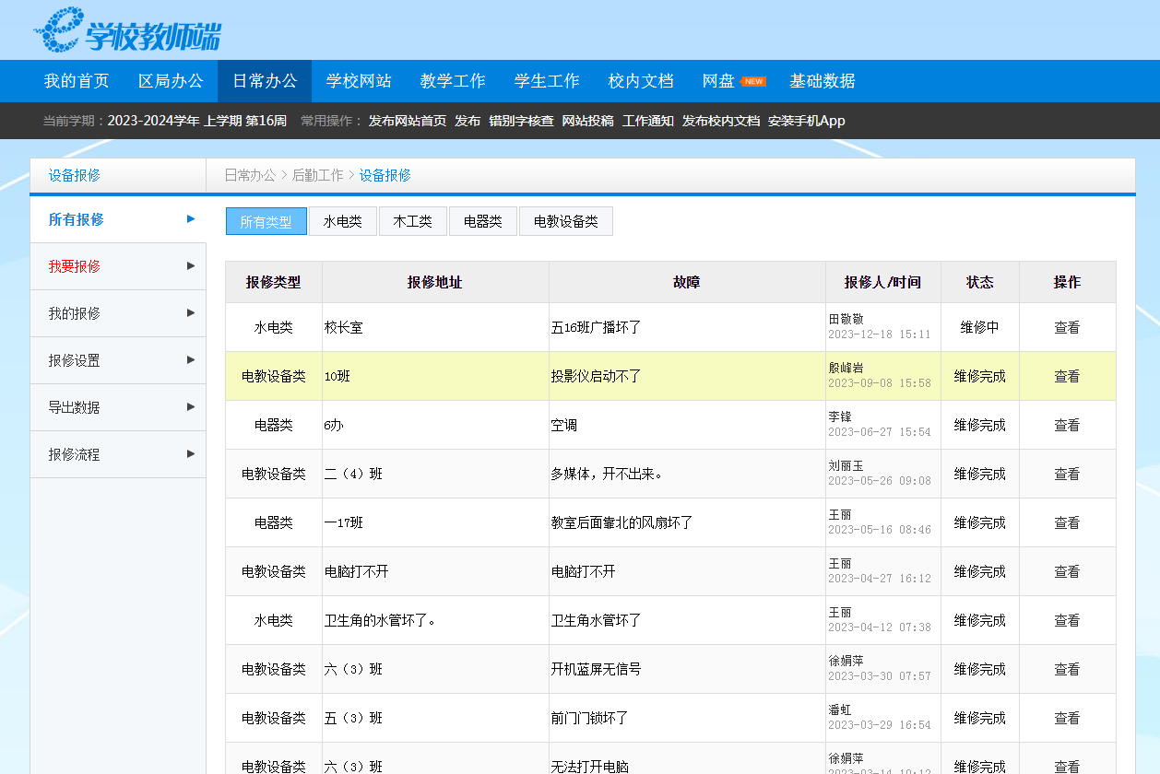
Task: Click the 维修中 status cell
Action: point(980,327)
